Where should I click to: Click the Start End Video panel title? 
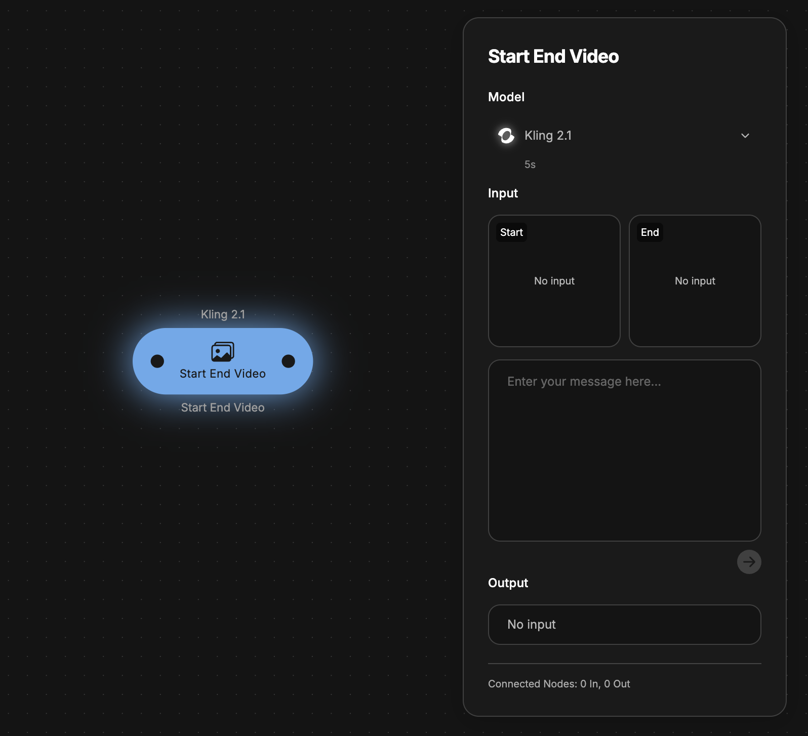point(553,56)
